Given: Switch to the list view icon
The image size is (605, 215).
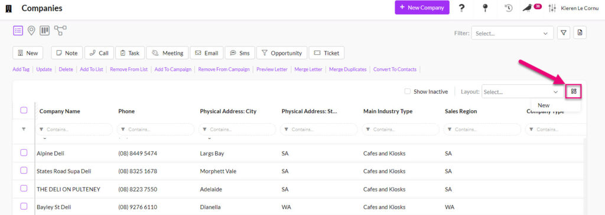Looking at the screenshot, I should (x=18, y=31).
